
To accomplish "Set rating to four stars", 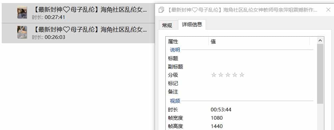I will click(235, 75).
